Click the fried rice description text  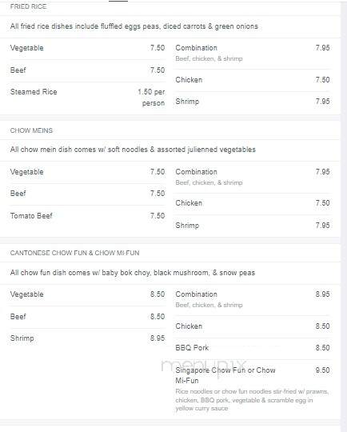(x=134, y=26)
